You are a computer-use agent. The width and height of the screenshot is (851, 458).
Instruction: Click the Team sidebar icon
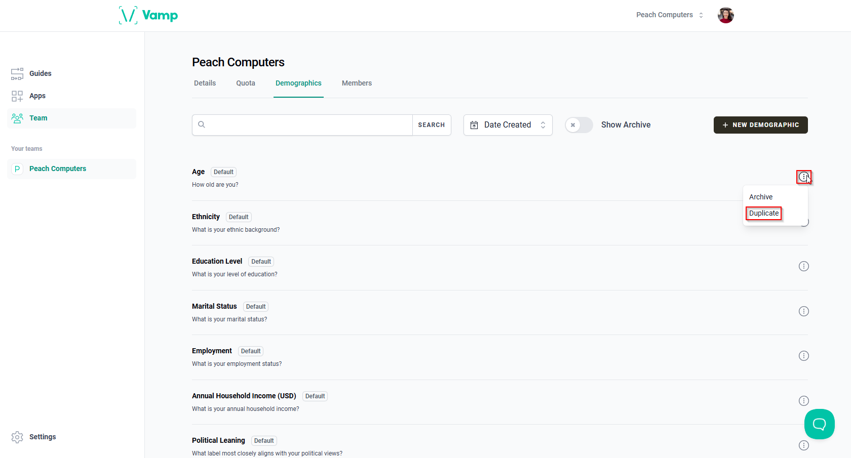pos(17,118)
